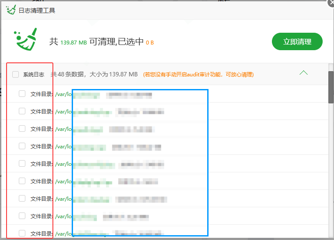Image resolution: width=334 pixels, height=240 pixels.
Task: Click the large green broom icon
Action: pos(26,39)
